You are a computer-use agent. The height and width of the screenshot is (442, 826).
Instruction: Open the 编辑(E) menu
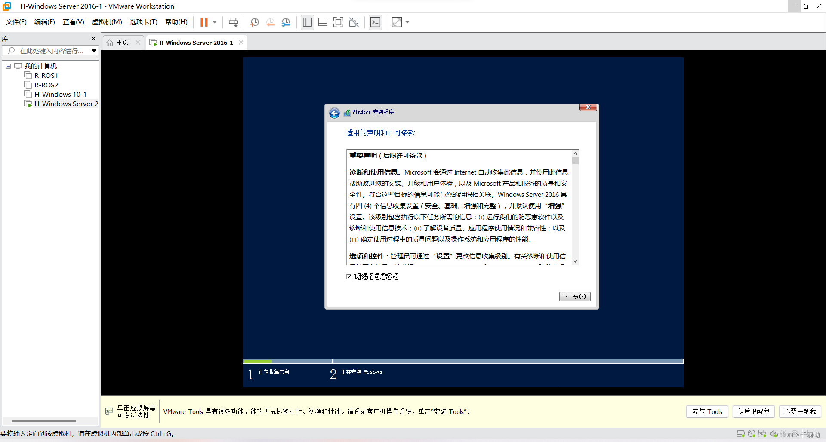pos(45,22)
